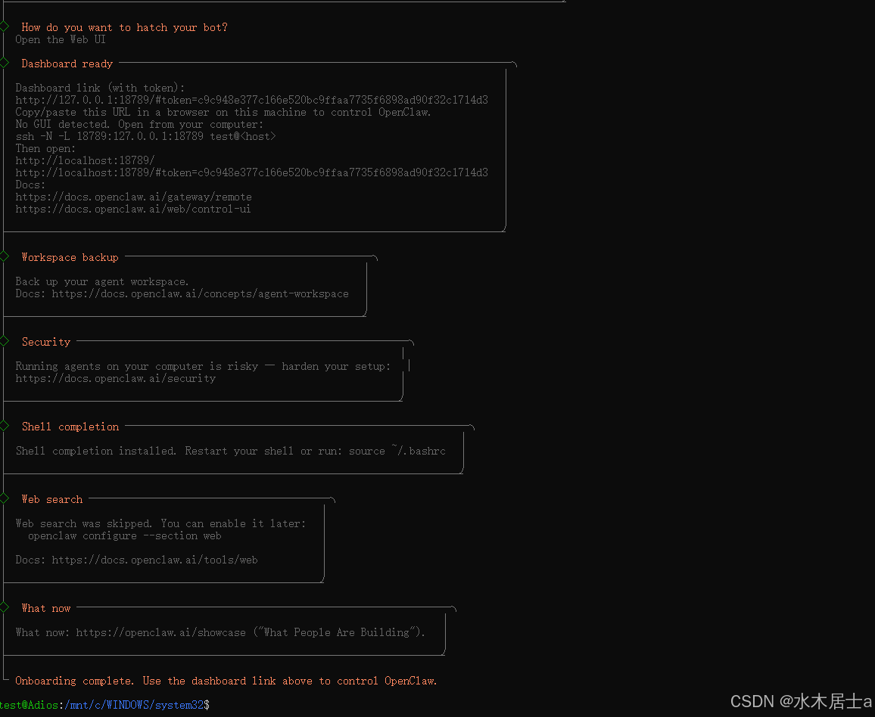Click the 'Security' section heading
875x717 pixels.
[46, 342]
